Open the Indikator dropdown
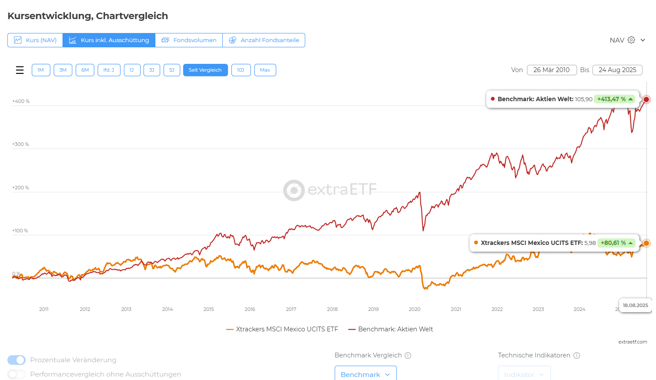The height and width of the screenshot is (380, 656). (x=524, y=374)
